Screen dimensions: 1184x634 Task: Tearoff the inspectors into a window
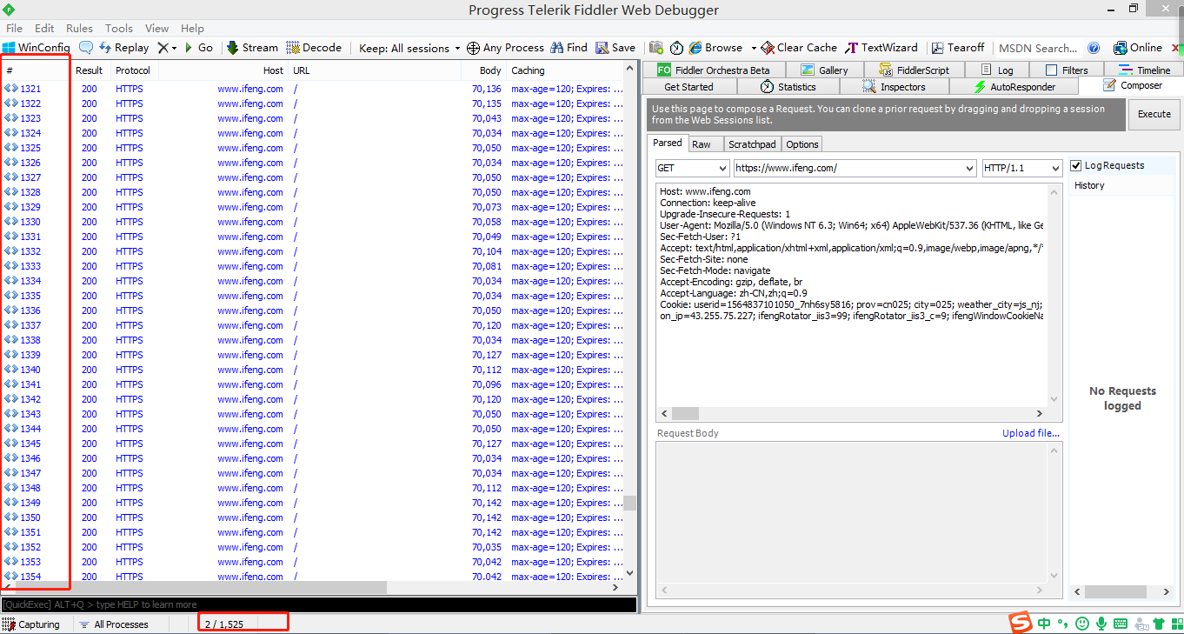click(958, 48)
